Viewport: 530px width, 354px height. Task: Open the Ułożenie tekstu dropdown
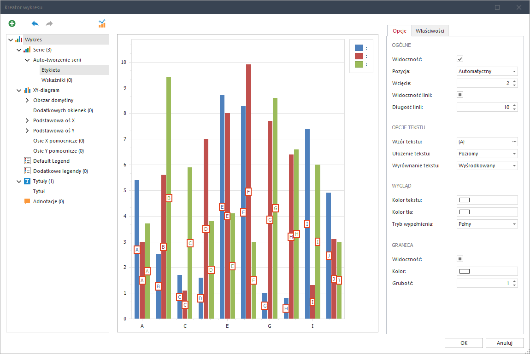tap(487, 154)
